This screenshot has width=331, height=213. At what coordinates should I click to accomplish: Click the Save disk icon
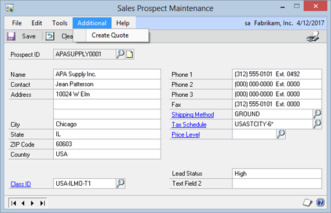[x=11, y=36]
